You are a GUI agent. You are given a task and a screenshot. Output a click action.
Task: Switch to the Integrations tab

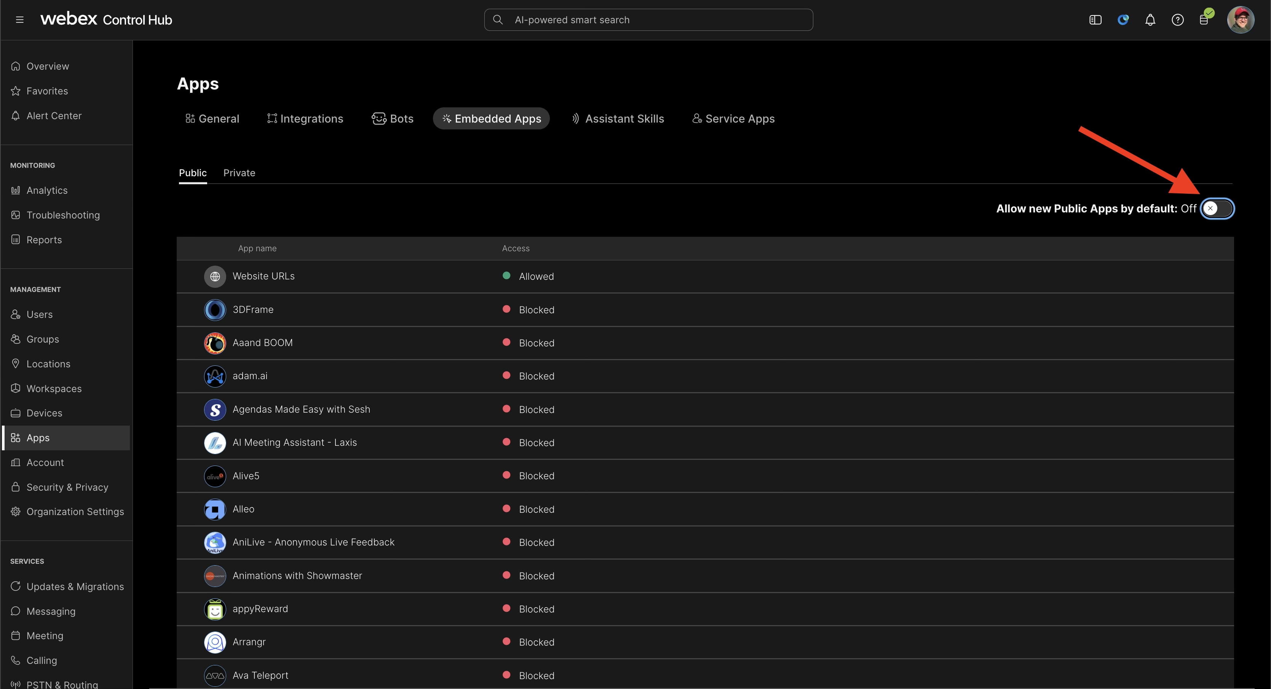click(x=305, y=119)
